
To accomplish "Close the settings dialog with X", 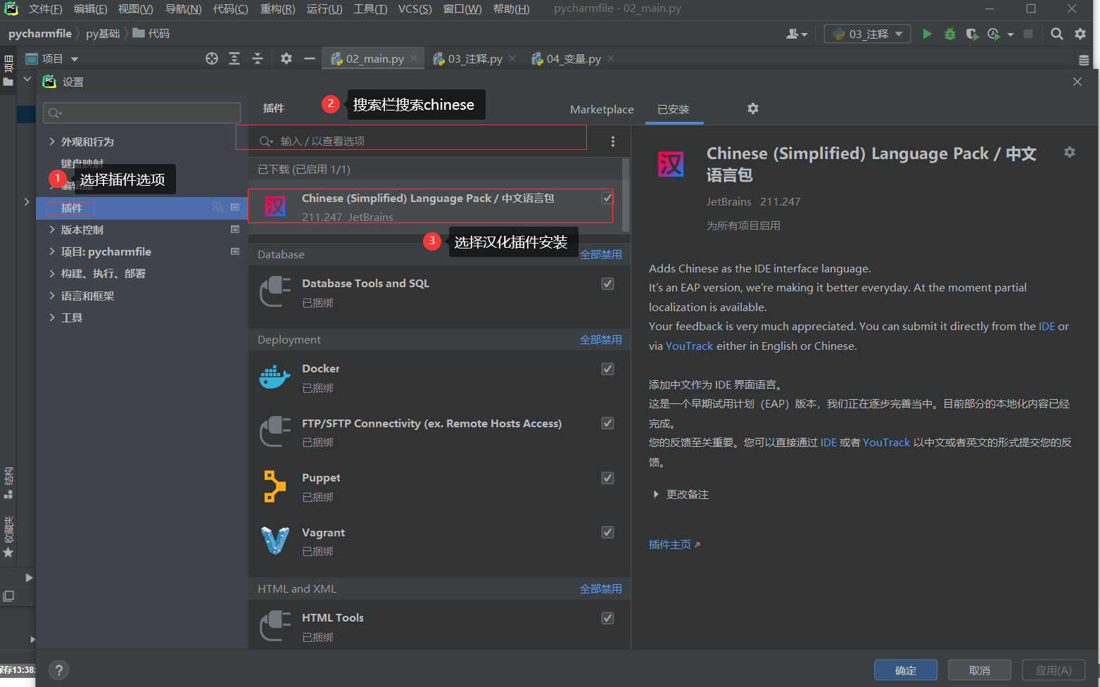I will point(1077,82).
